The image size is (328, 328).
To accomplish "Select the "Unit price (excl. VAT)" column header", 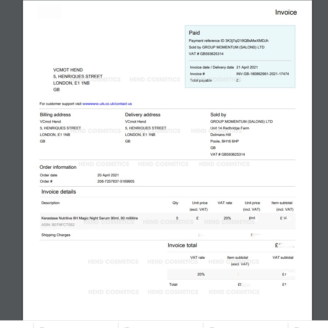I will coord(199,206).
